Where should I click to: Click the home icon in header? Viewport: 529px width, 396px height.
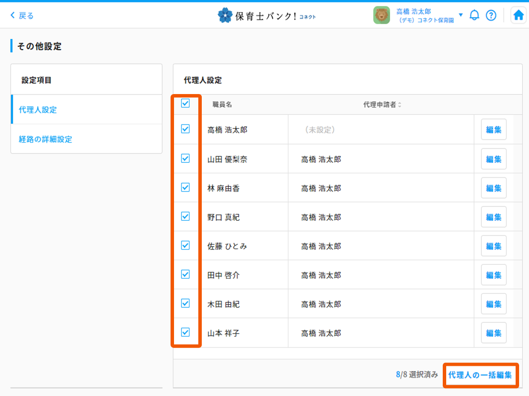pyautogui.click(x=518, y=15)
